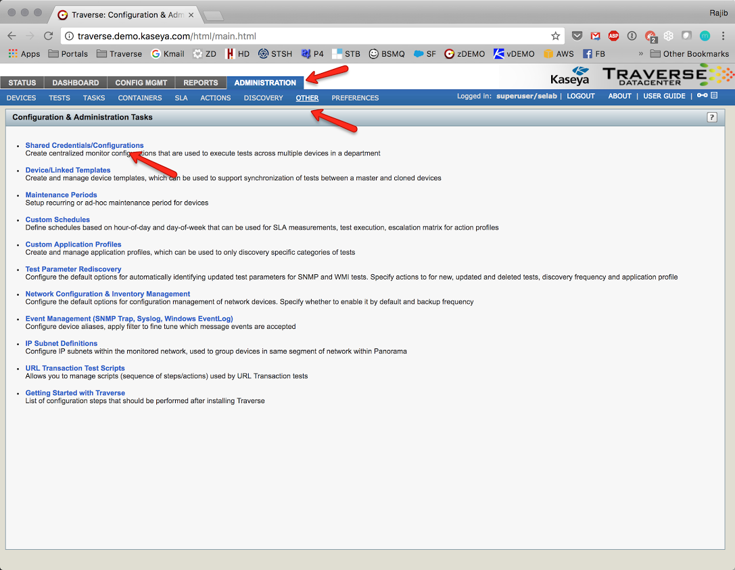Open Getting Started with Traverse link
The width and height of the screenshot is (735, 570).
coord(75,393)
